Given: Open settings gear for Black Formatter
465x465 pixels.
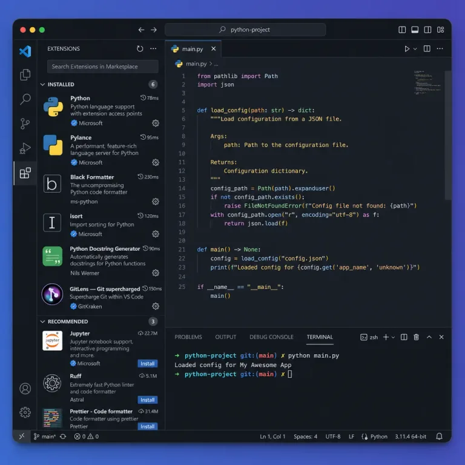Looking at the screenshot, I should tap(156, 202).
